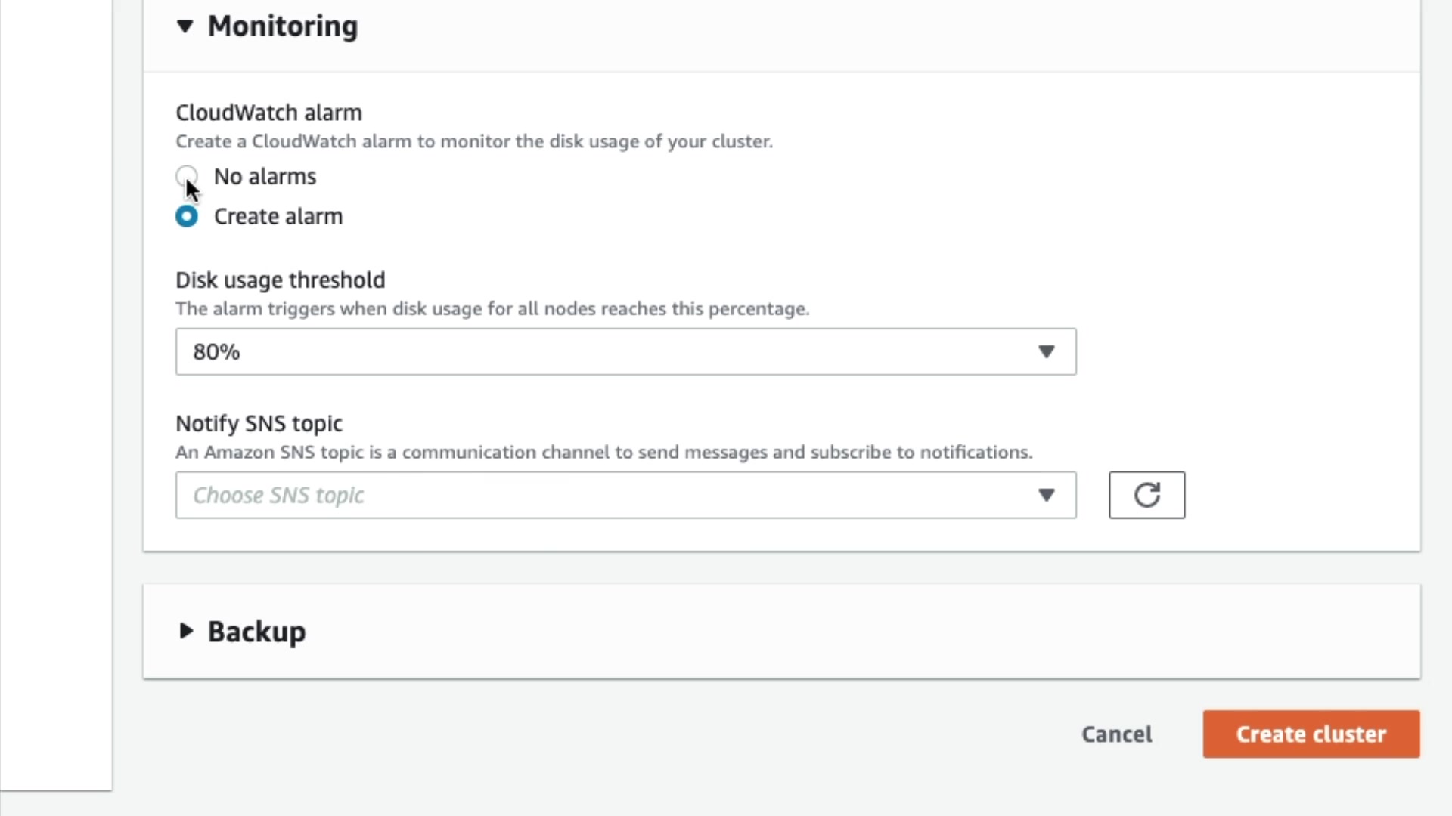Select the No alarms radio button
The width and height of the screenshot is (1452, 816).
(186, 176)
